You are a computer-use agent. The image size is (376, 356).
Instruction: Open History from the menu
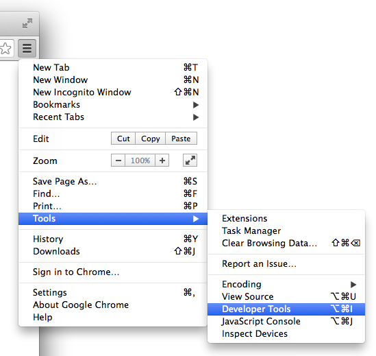coord(113,239)
